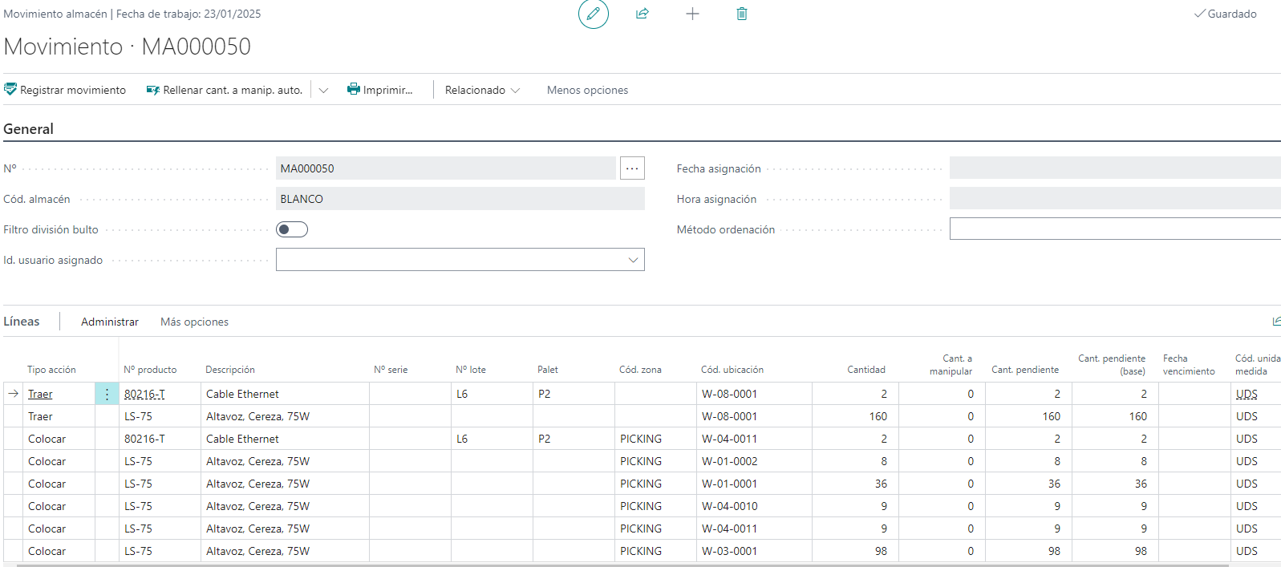This screenshot has height=567, width=1281.
Task: Click the Nº field MA000050
Action: [x=446, y=168]
